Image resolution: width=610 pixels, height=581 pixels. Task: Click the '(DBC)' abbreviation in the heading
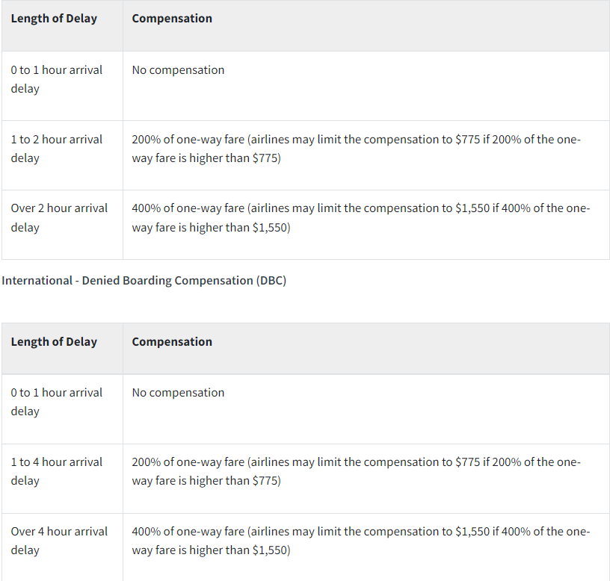point(271,281)
